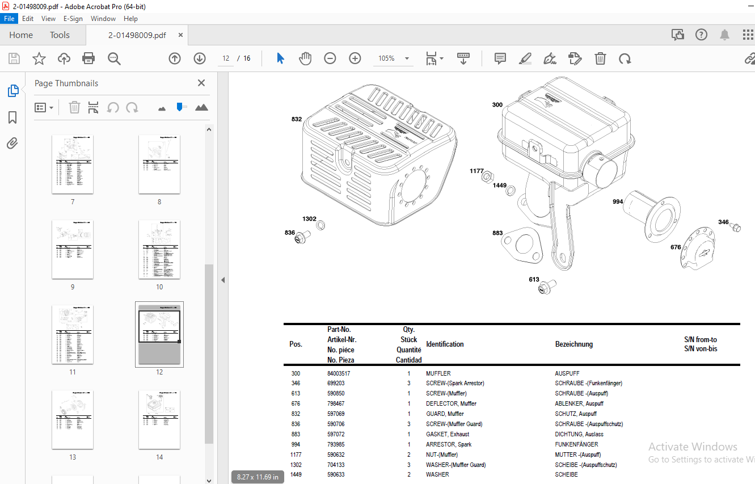Click the Save file icon

pyautogui.click(x=14, y=58)
